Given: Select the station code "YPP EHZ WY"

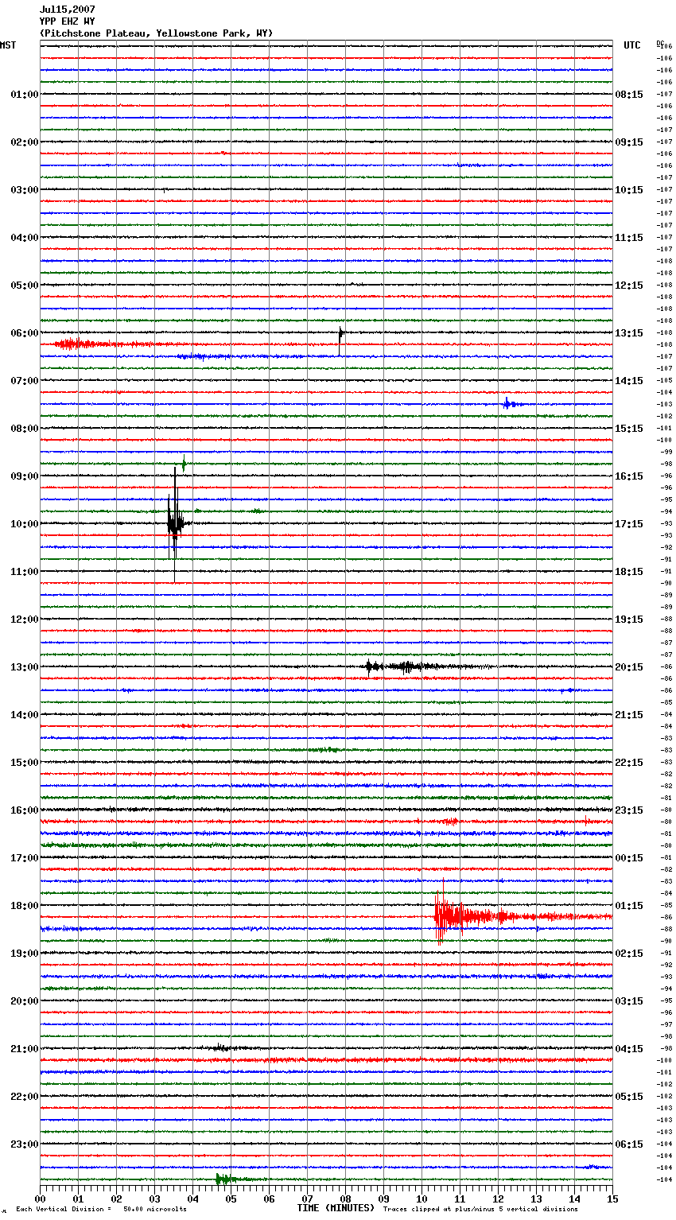Looking at the screenshot, I should click(x=68, y=21).
